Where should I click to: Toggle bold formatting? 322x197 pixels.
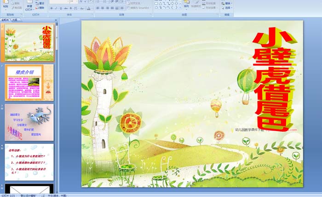point(51,8)
